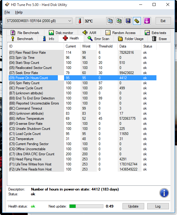Click the Update button
The image size is (177, 215).
pyautogui.click(x=133, y=206)
